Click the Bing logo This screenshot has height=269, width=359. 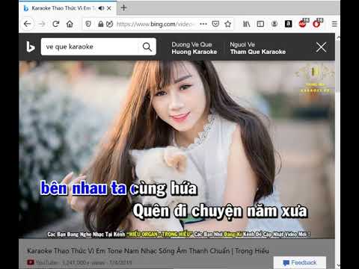pyautogui.click(x=30, y=47)
